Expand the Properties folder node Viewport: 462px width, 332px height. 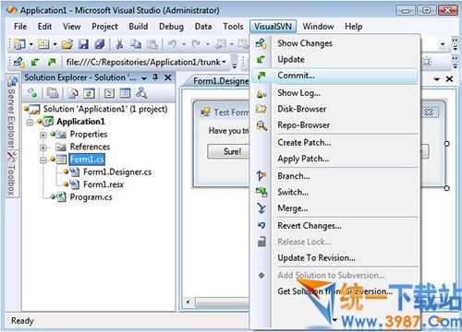point(43,135)
